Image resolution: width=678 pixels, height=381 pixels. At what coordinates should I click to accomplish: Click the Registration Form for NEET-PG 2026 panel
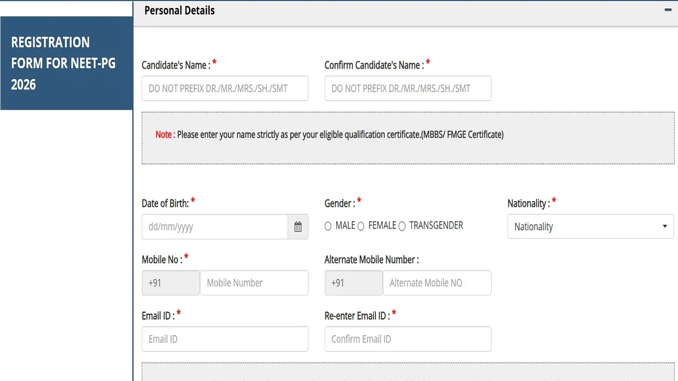[67, 63]
